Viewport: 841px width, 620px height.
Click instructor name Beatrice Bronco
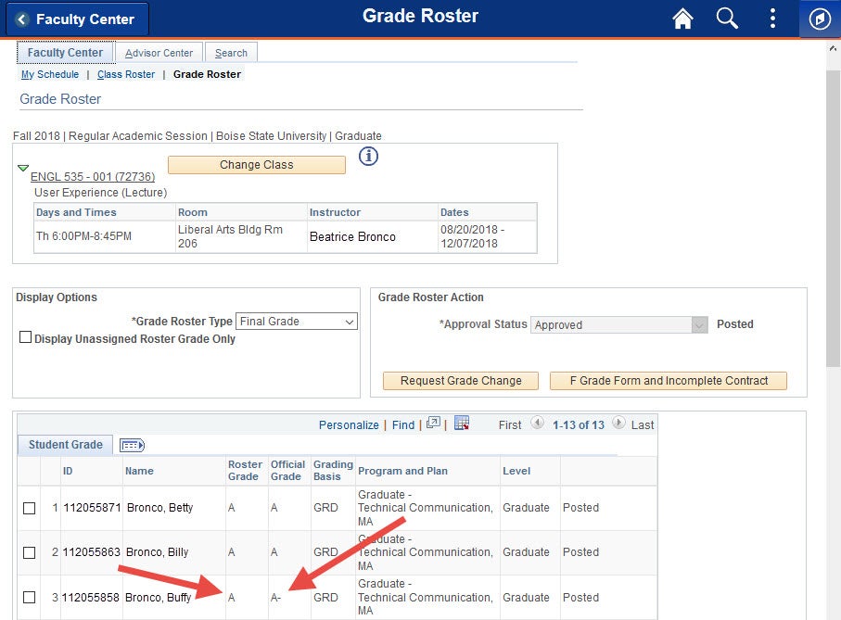pos(352,237)
